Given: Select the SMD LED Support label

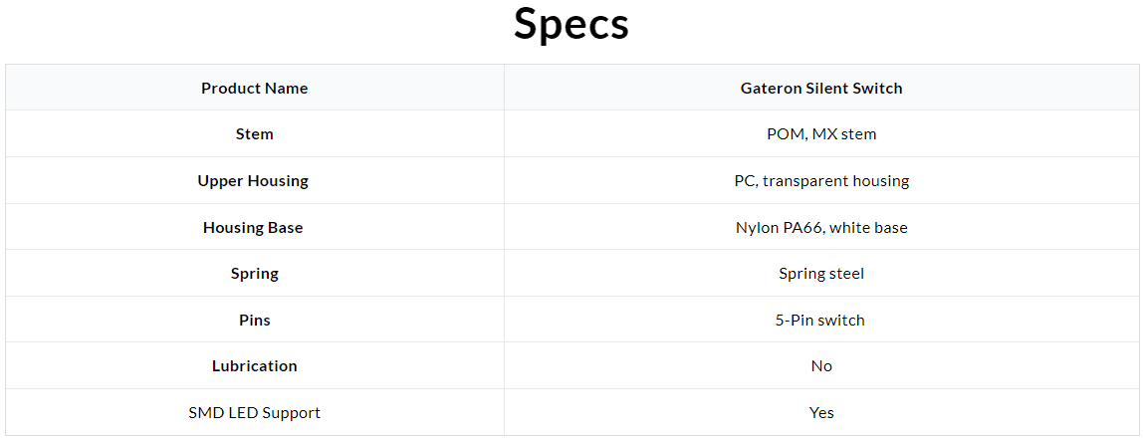Looking at the screenshot, I should [x=255, y=413].
